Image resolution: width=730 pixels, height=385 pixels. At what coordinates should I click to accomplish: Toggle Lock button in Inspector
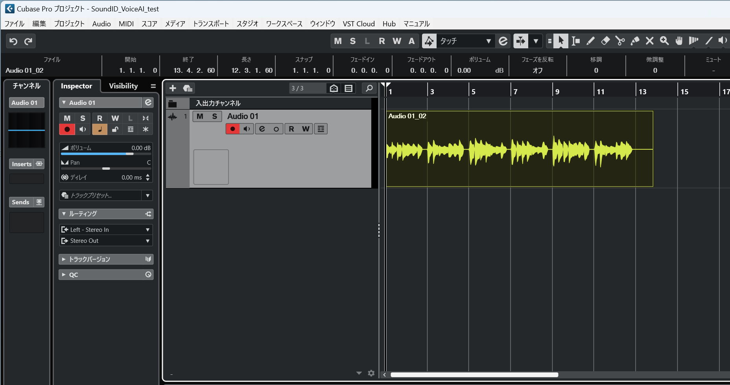click(x=115, y=129)
